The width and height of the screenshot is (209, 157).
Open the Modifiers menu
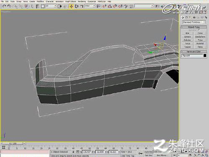(x=40, y=1)
